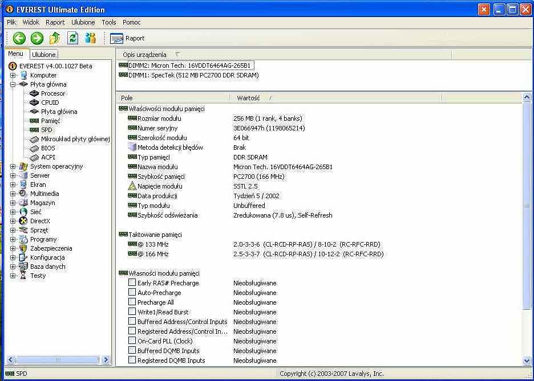
Task: Go forward with the green right arrow
Action: point(37,38)
